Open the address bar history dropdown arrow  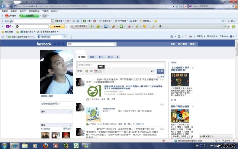174,6
